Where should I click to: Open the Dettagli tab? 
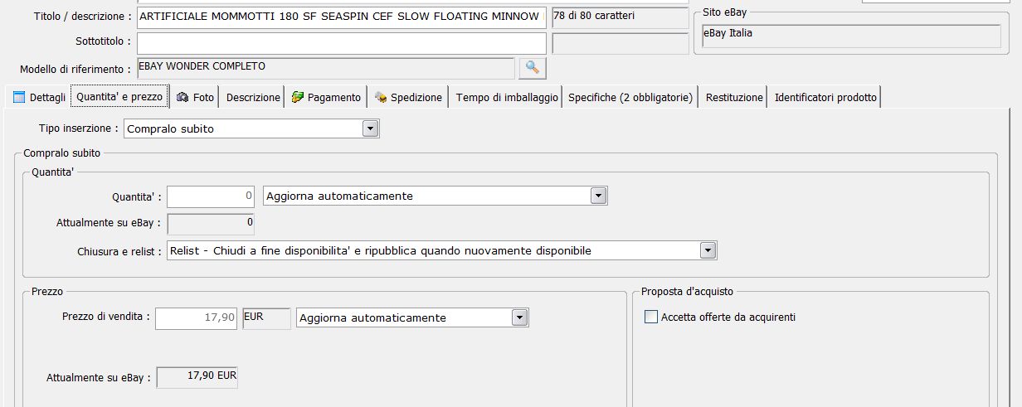pos(39,98)
